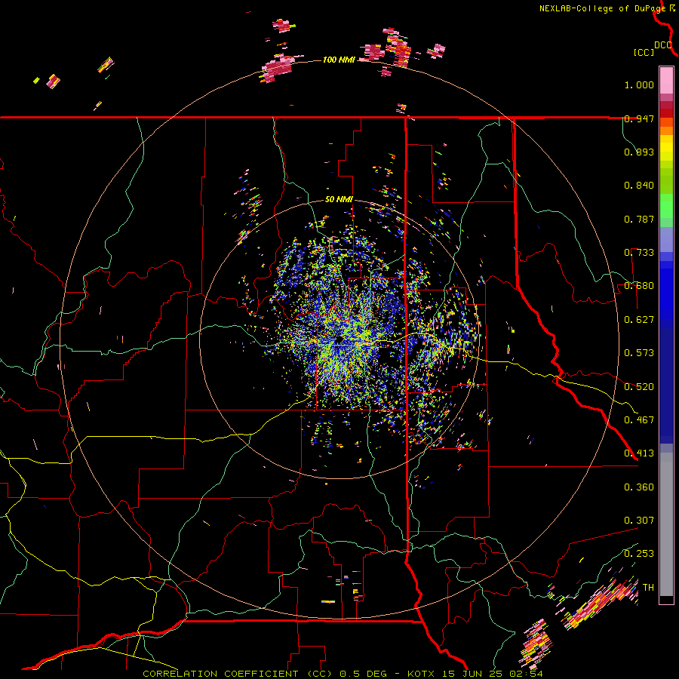Screen dimensions: 679x679
Task: Click the 0.360 scale value
Action: (639, 487)
